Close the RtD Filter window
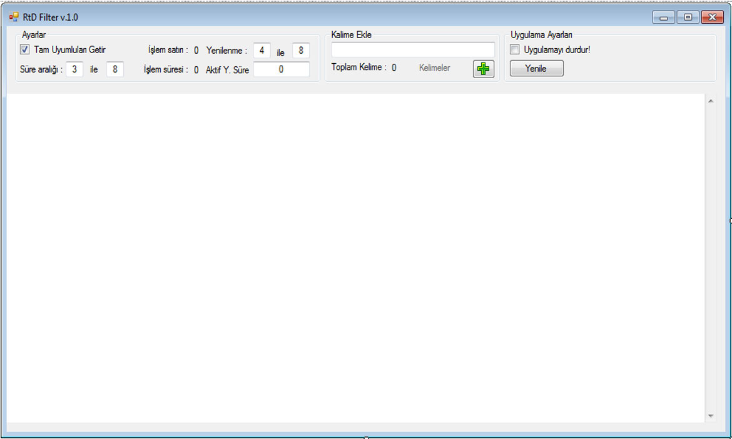 point(713,18)
